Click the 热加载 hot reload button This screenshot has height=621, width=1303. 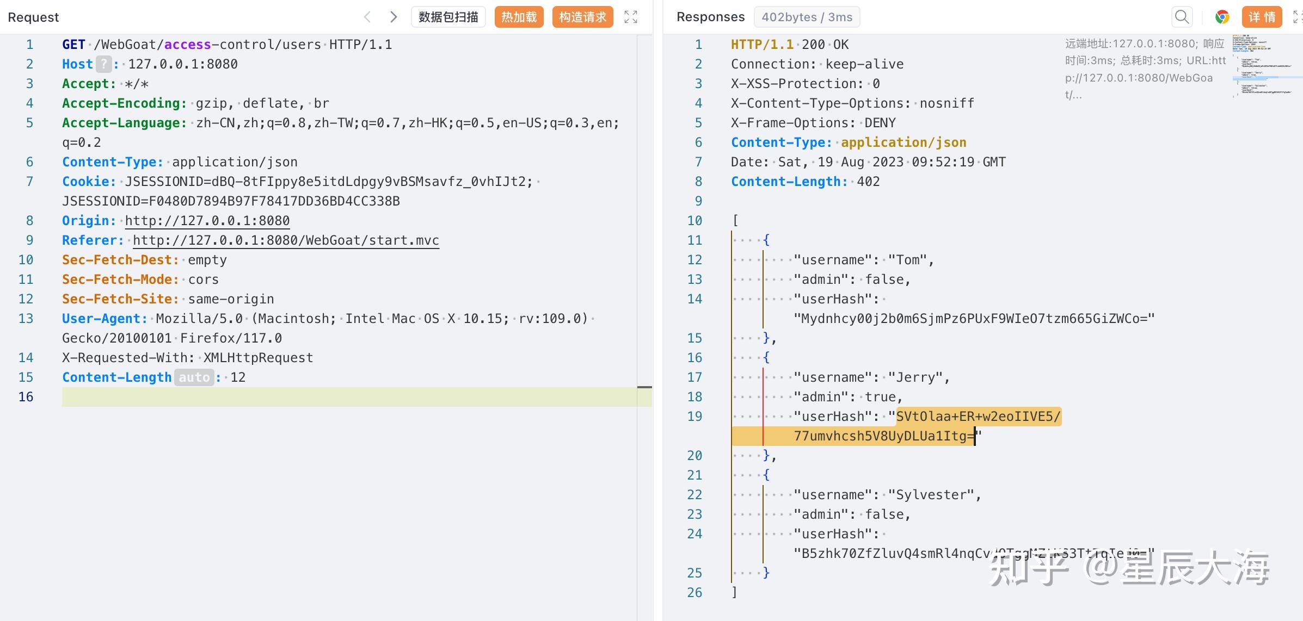519,17
